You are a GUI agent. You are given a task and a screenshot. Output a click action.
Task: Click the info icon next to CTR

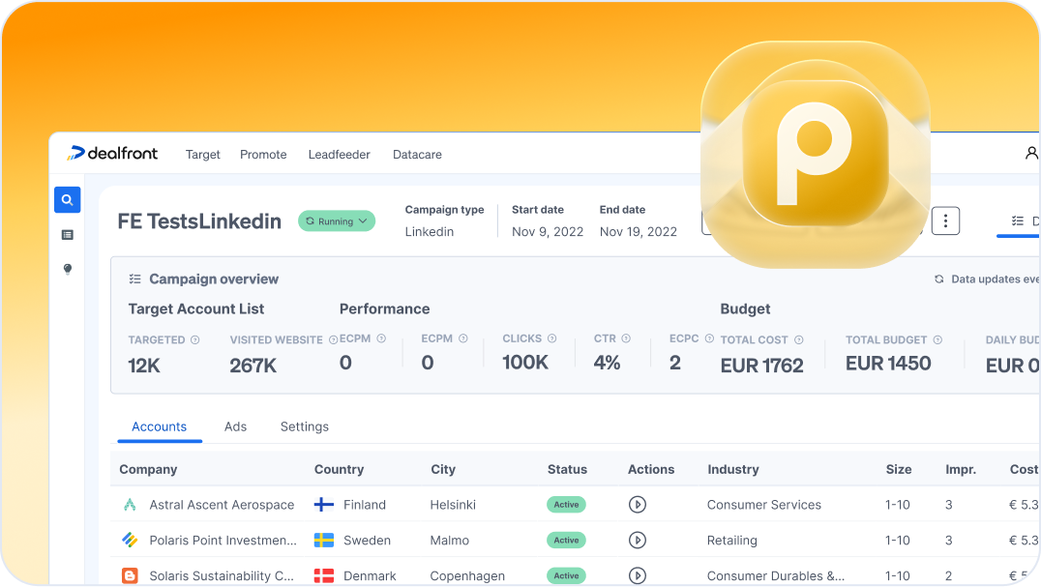626,338
